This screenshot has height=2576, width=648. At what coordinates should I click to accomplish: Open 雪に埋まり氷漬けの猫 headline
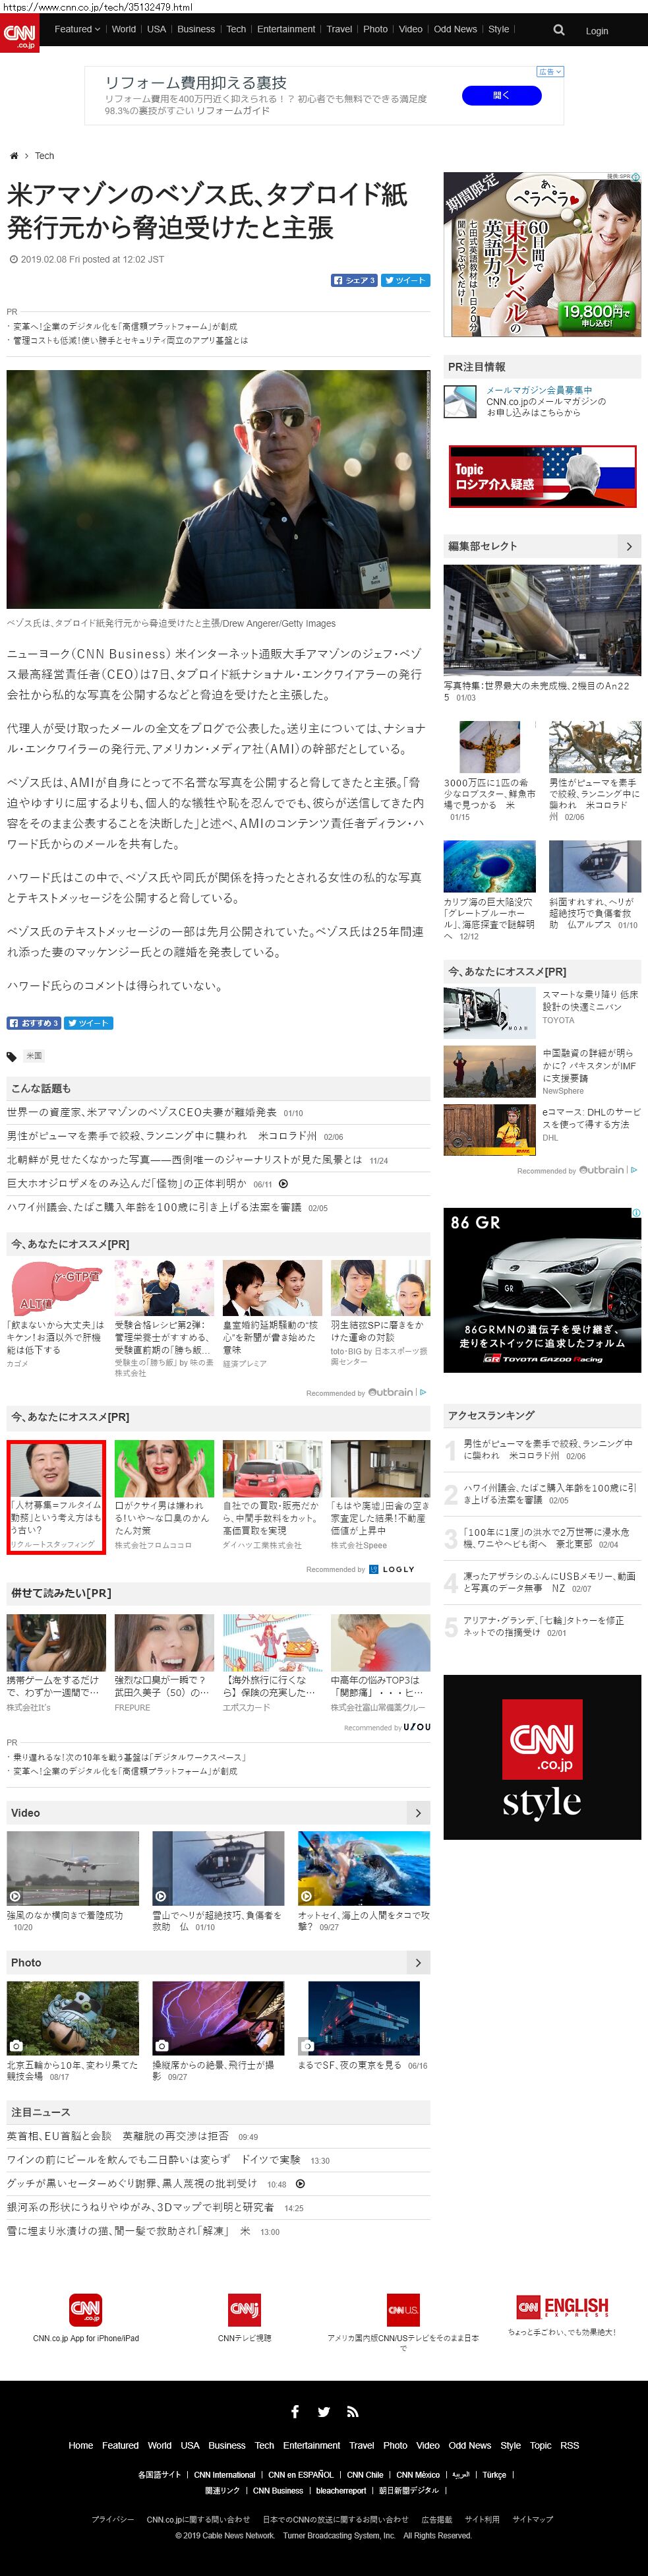[x=128, y=2231]
